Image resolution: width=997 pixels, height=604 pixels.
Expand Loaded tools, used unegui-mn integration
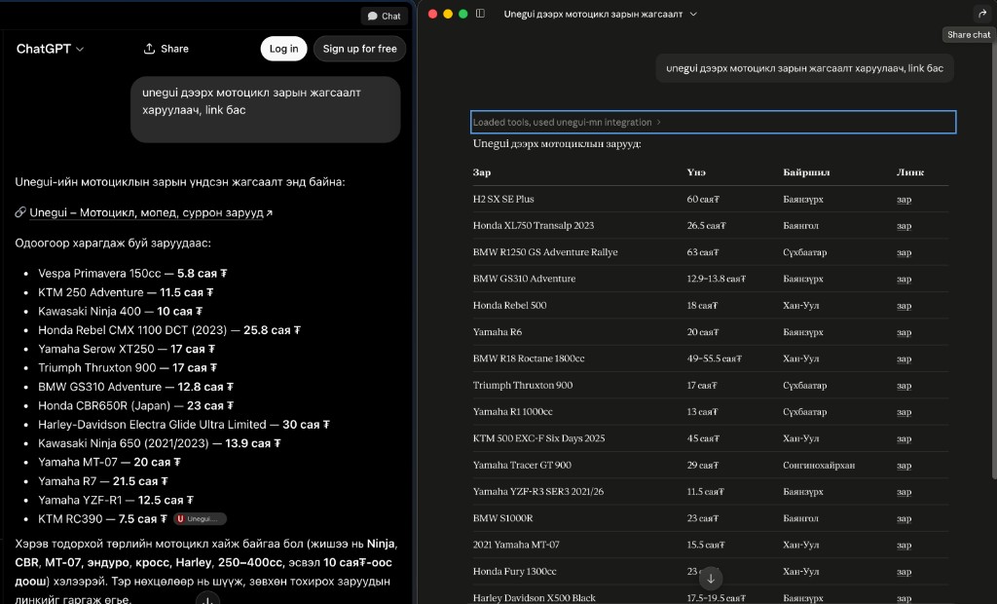[713, 122]
